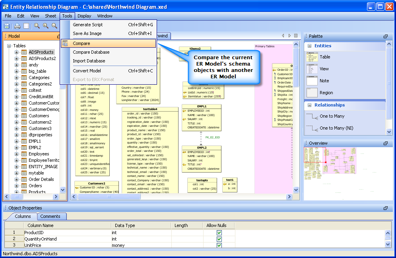Click the Employees table icon in tree
This screenshot has height=258, width=396.
click(x=24, y=154)
